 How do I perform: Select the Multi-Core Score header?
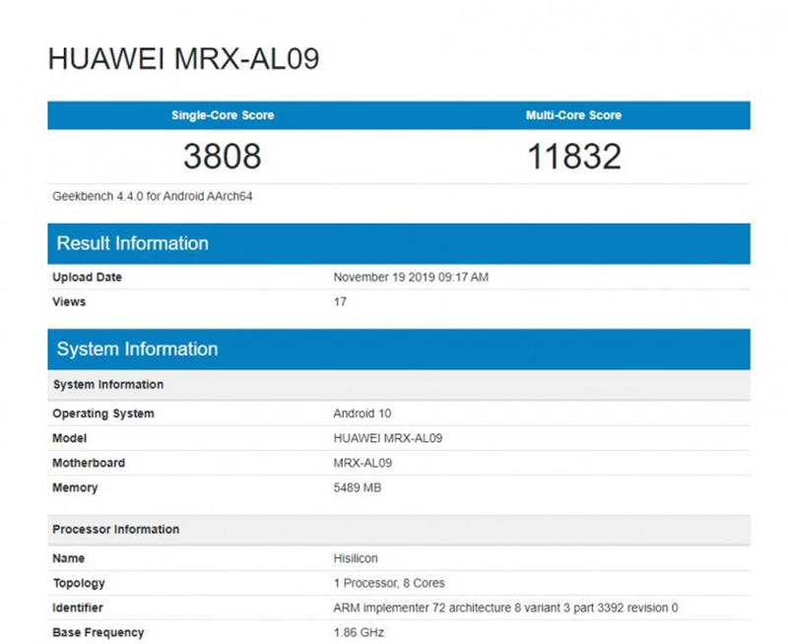coord(573,115)
